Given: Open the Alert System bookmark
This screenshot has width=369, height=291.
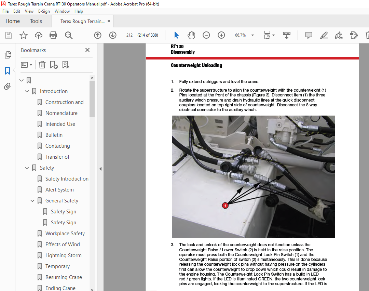Looking at the screenshot, I should click(59, 190).
